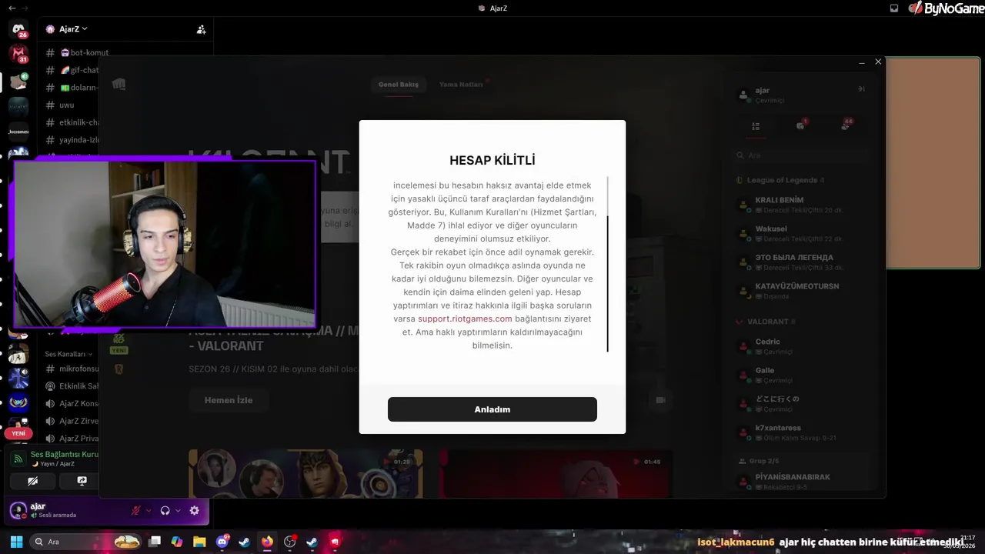Click the friends search field in Riot client

800,155
